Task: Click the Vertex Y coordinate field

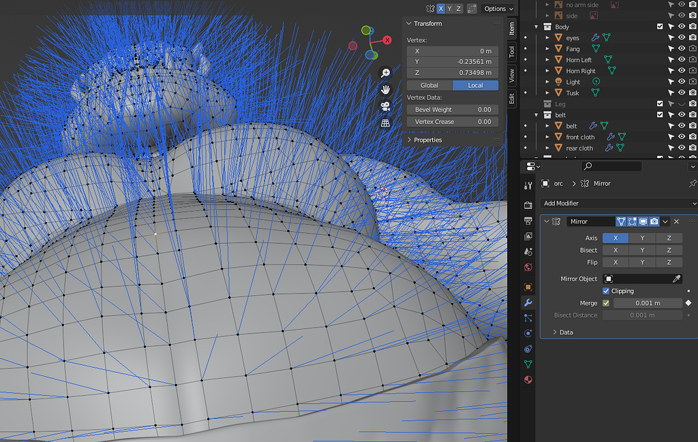Action: click(453, 62)
